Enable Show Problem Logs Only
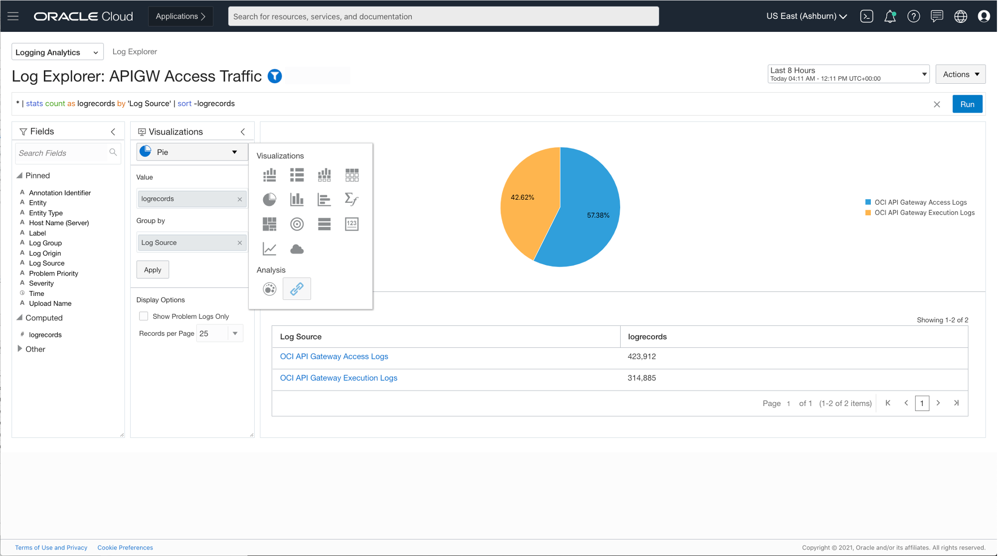Image resolution: width=998 pixels, height=556 pixels. point(144,316)
